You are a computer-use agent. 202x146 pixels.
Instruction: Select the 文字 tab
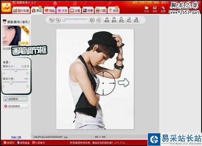63,11
